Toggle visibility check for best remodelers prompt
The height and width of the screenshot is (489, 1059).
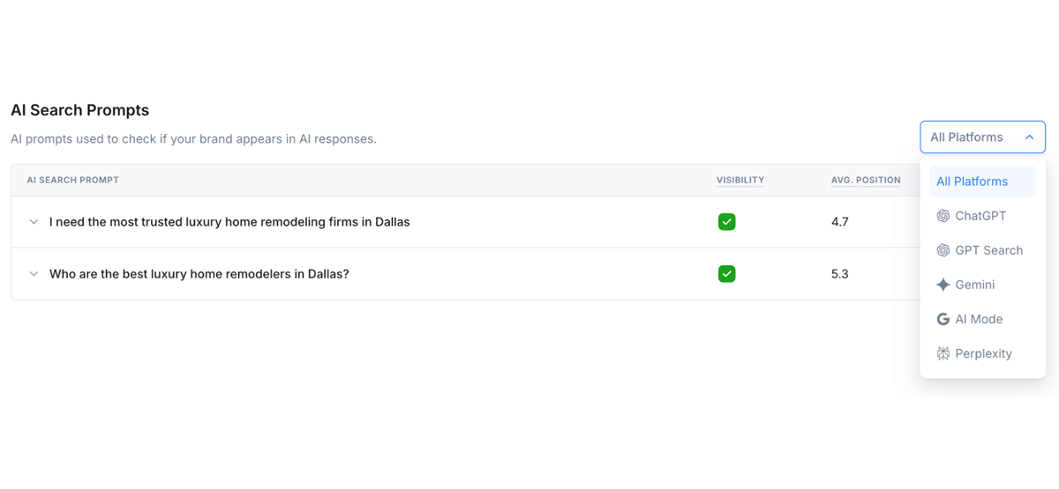point(726,274)
